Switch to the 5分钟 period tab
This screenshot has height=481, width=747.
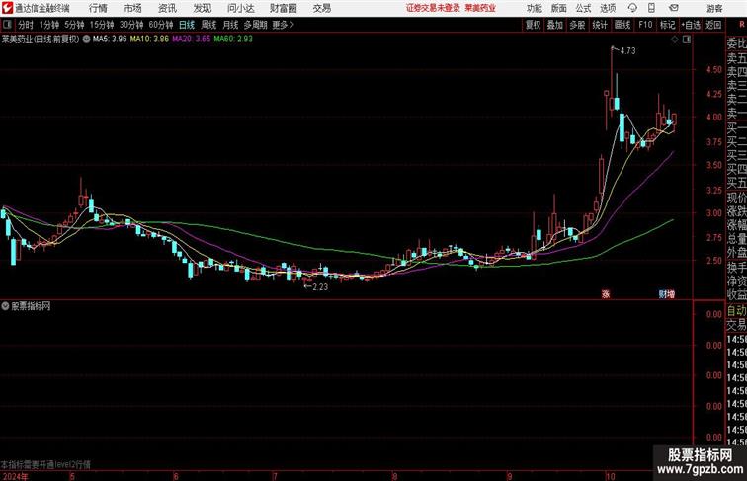pos(74,25)
